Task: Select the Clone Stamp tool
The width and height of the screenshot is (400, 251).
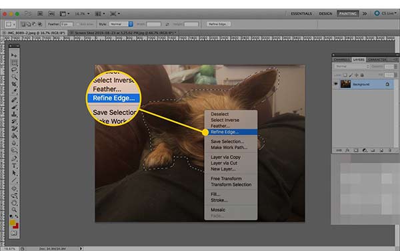Action: pos(14,114)
